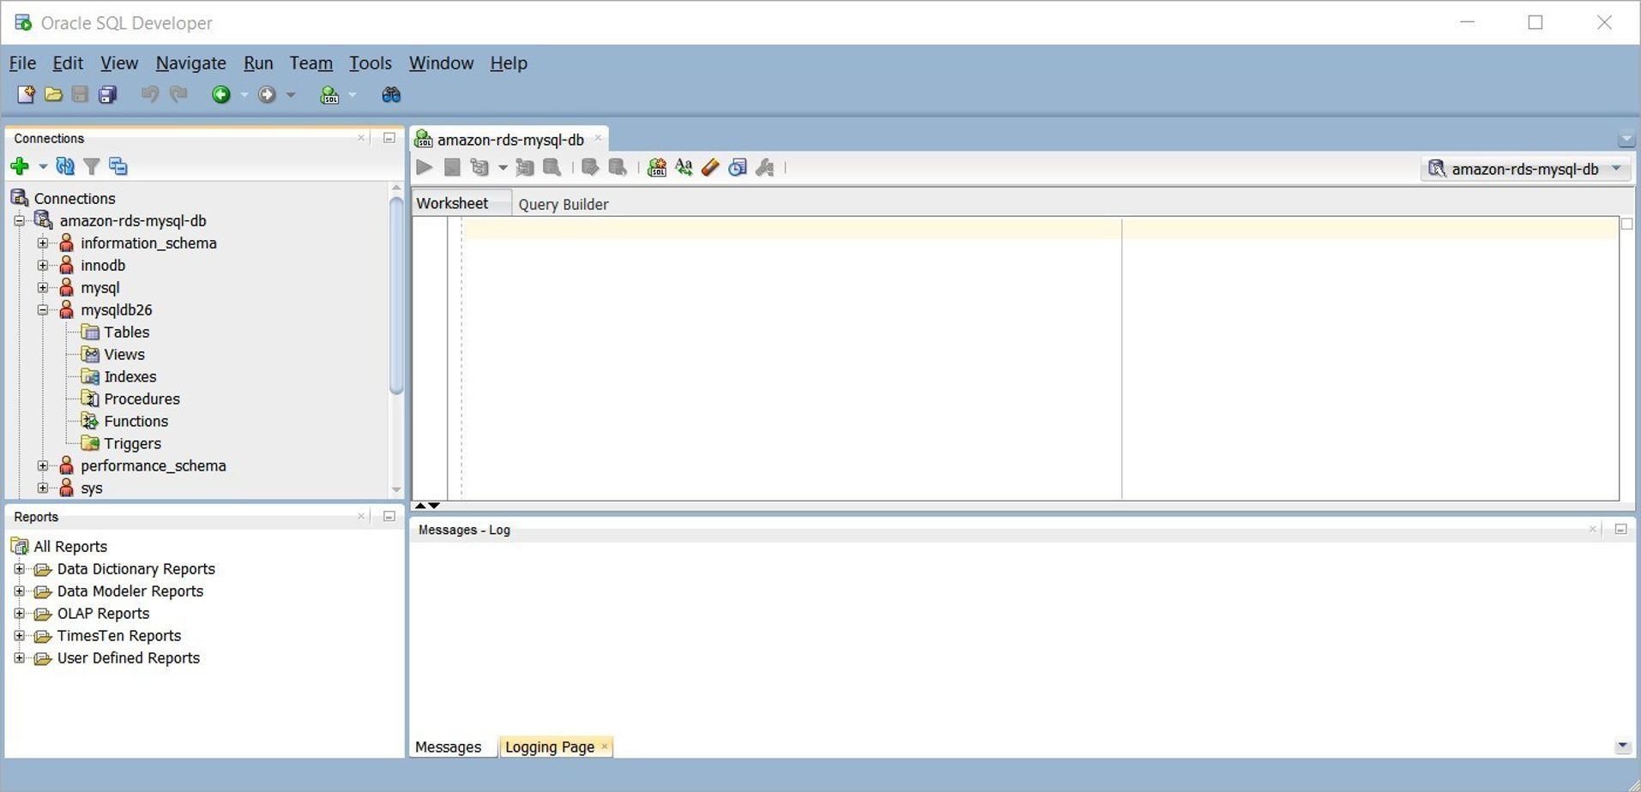Minimize the Reports panel
1641x792 pixels.
pos(389,517)
